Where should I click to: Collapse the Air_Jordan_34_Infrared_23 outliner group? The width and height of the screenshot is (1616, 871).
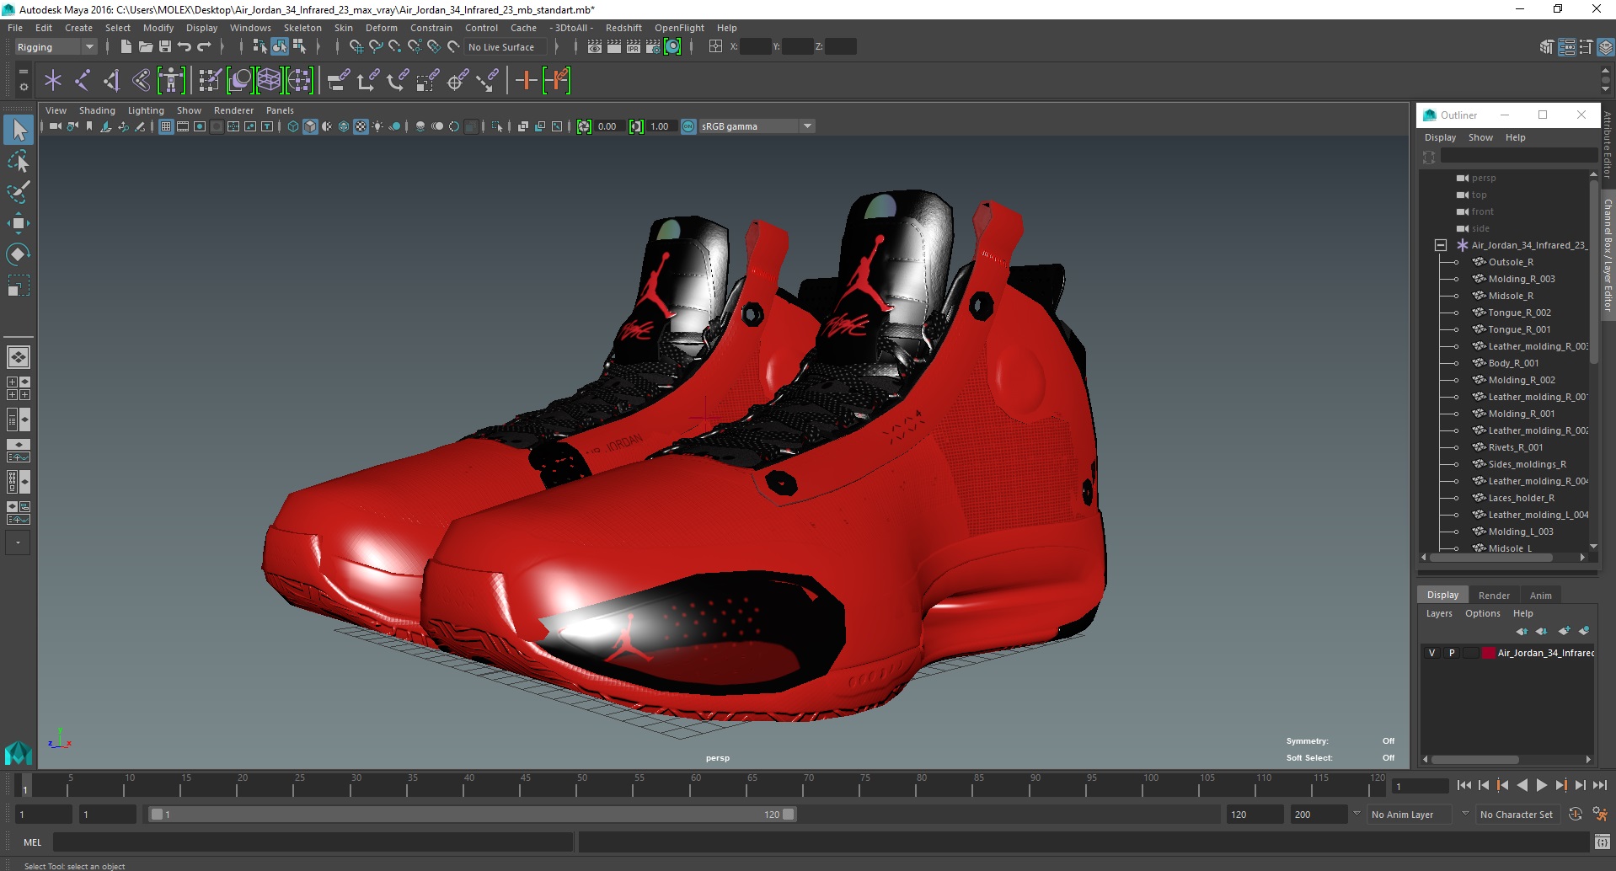[1441, 245]
